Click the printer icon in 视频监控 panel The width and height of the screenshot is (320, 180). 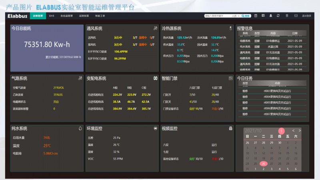230,128
